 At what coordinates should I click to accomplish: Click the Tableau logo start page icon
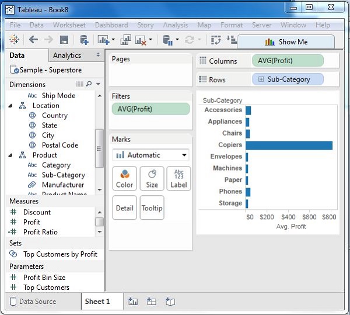tap(15, 40)
